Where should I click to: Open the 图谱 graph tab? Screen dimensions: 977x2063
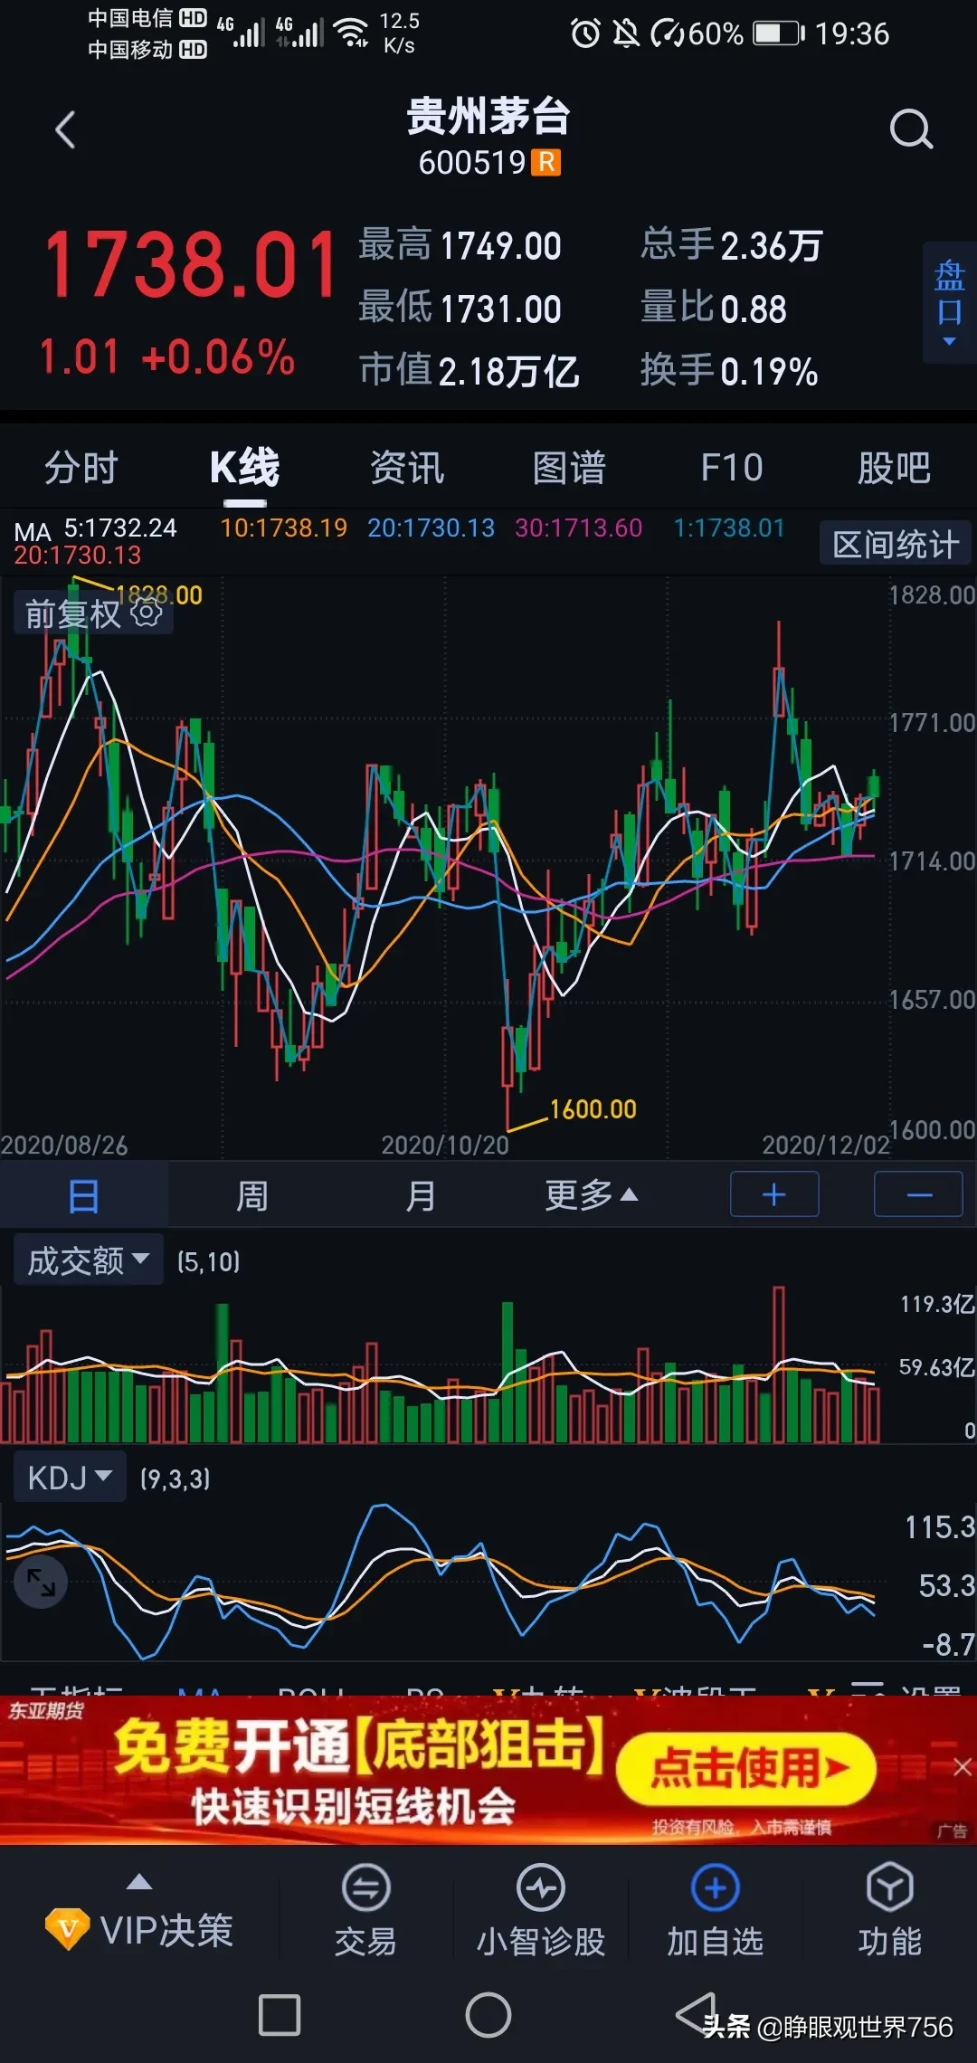coord(569,468)
